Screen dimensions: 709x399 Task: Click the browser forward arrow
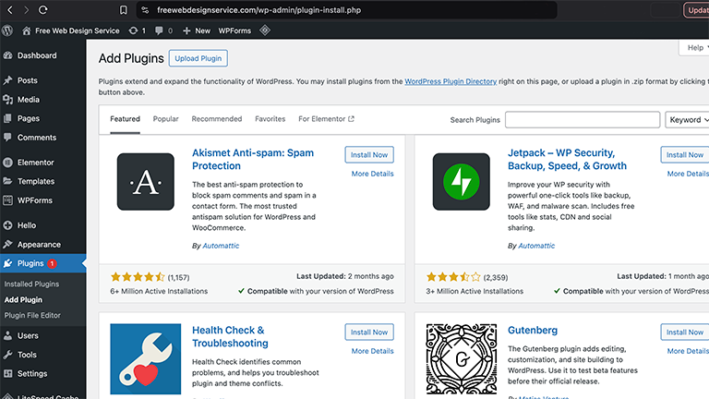[x=26, y=9]
